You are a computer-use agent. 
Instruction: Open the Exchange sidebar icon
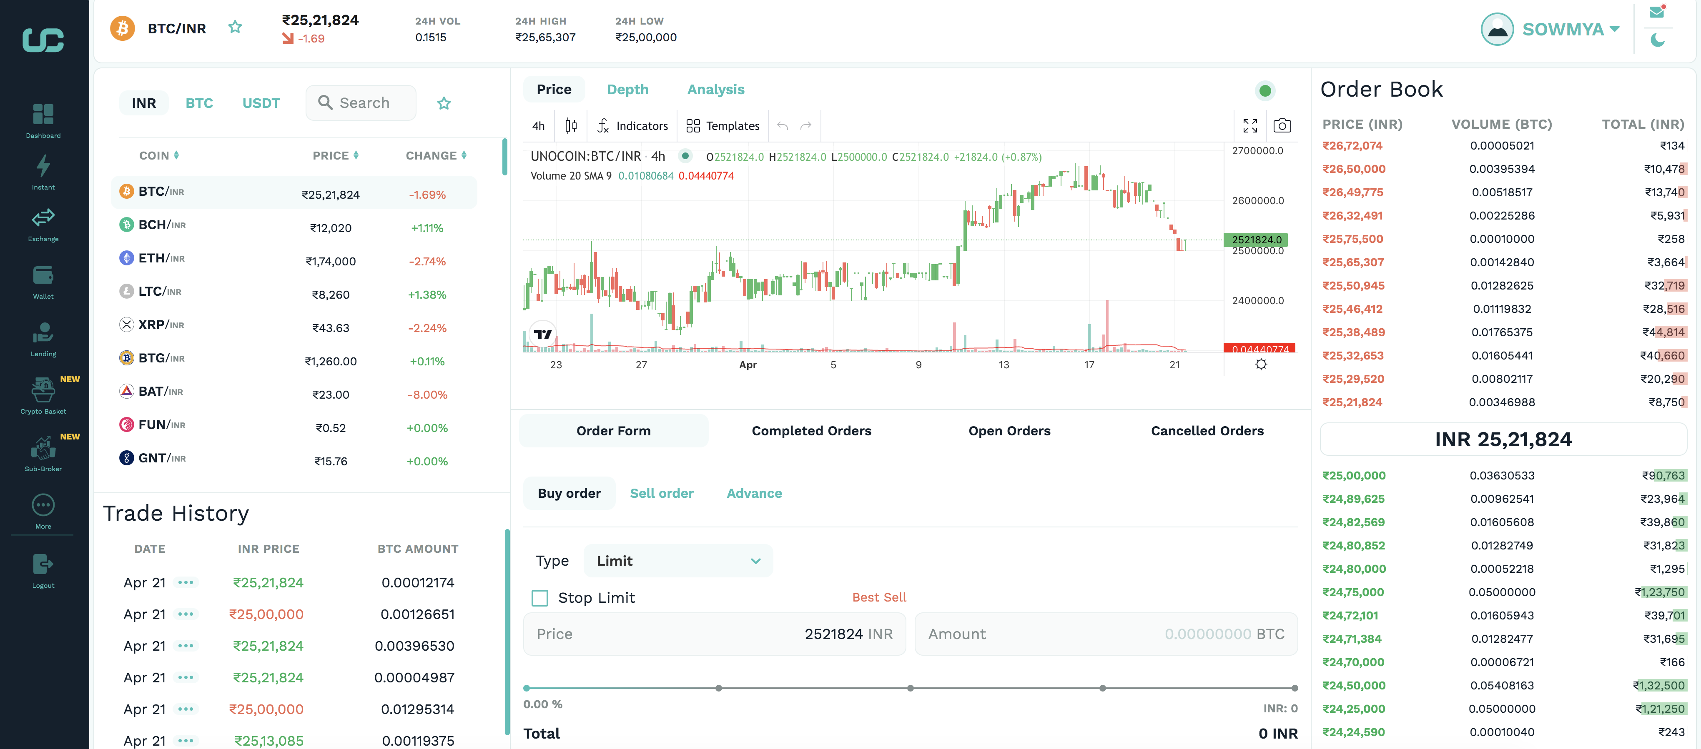(44, 225)
